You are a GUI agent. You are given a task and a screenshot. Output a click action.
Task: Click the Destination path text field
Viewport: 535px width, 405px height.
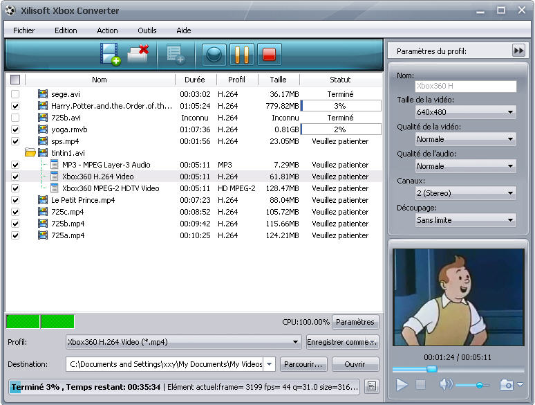pos(165,364)
